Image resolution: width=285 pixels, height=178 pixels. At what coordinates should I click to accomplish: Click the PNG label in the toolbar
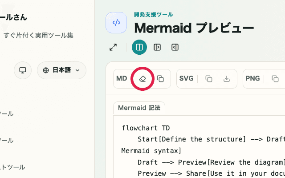tap(252, 78)
